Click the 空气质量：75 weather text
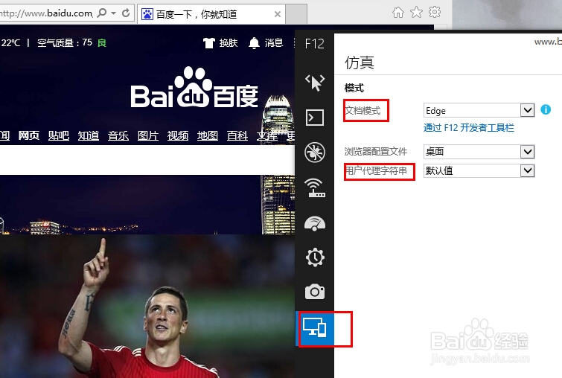 pyautogui.click(x=65, y=43)
